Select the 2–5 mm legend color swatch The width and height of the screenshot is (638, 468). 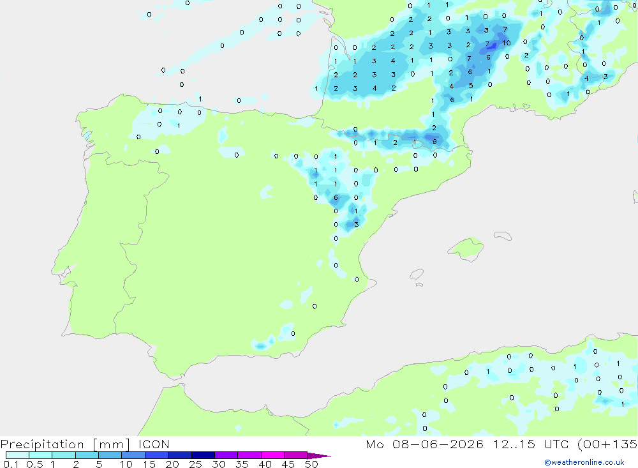click(x=87, y=455)
